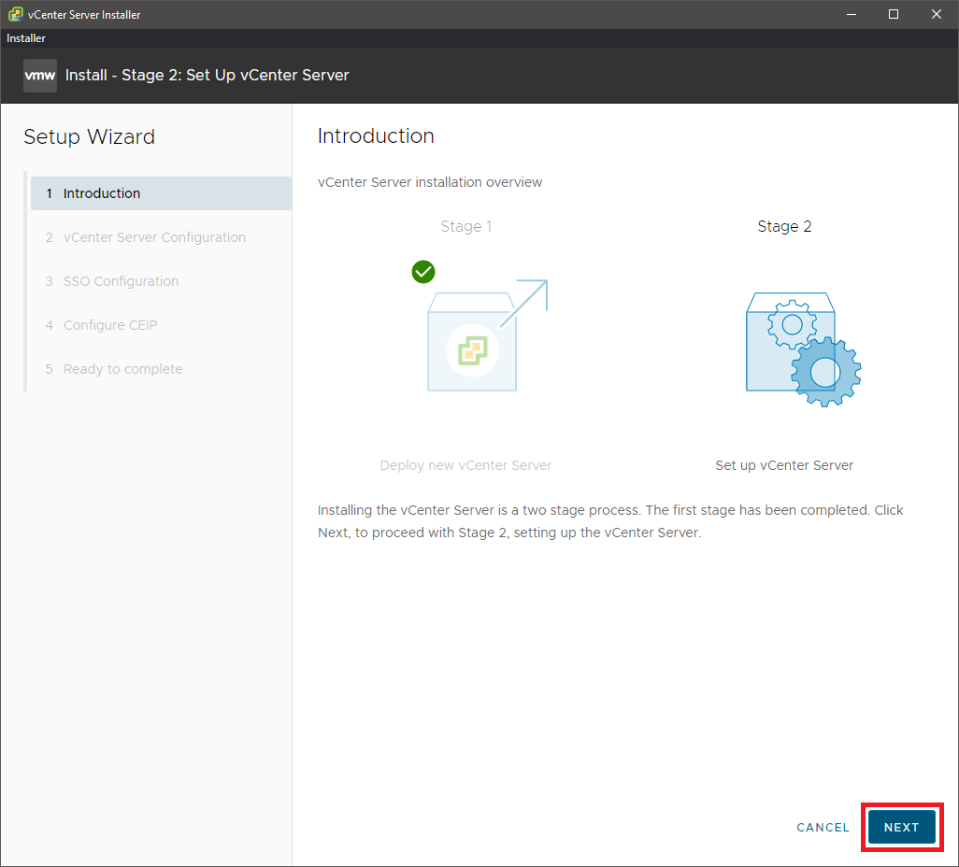Open the Configure CEIP step
Image resolution: width=959 pixels, height=867 pixels.
click(x=110, y=325)
